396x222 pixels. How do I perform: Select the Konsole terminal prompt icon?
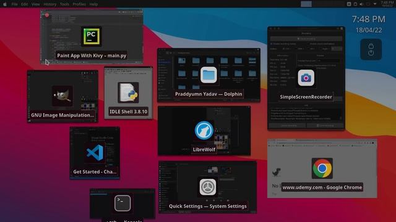(x=123, y=203)
